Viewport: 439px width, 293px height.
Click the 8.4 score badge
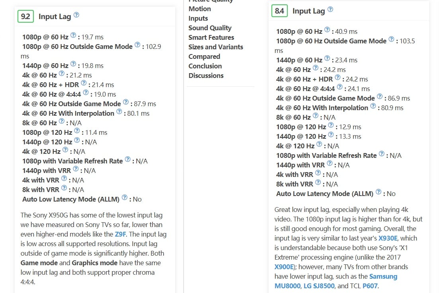click(279, 11)
